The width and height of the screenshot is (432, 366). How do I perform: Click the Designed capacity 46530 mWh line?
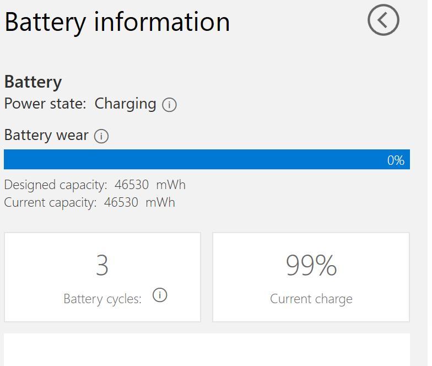[95, 185]
